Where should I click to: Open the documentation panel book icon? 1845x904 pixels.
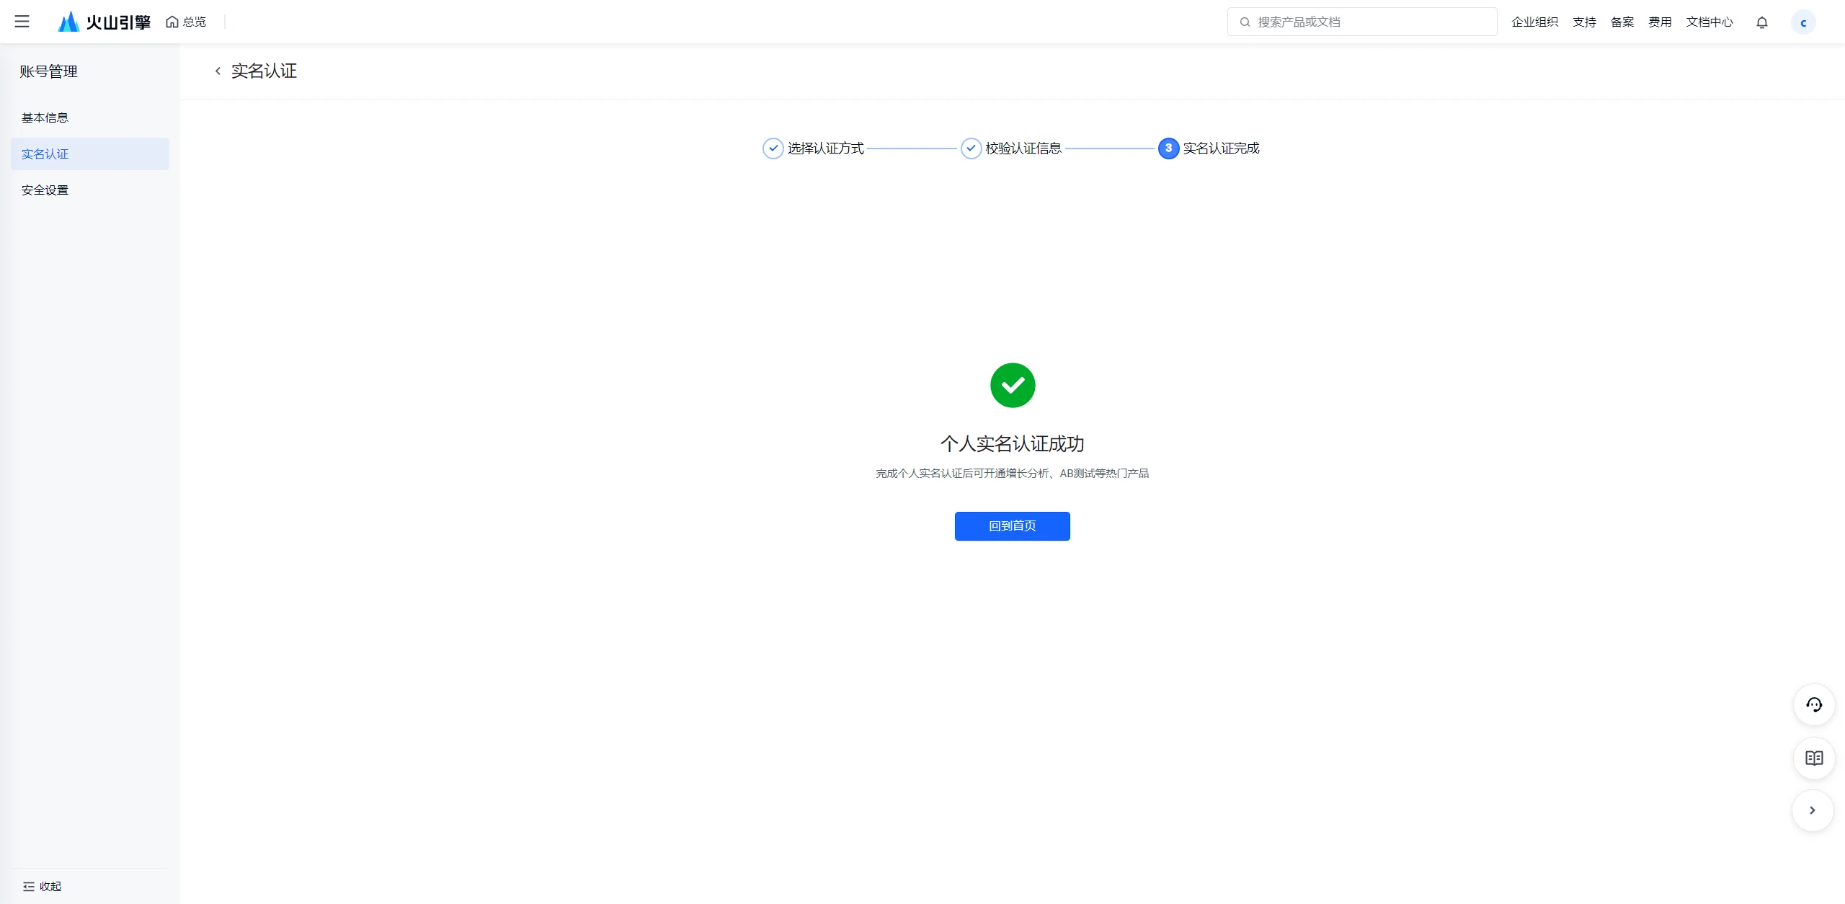1814,758
